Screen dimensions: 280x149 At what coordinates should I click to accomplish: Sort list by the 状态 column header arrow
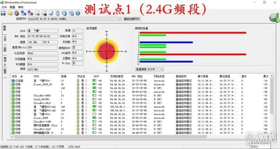[x=21, y=76]
